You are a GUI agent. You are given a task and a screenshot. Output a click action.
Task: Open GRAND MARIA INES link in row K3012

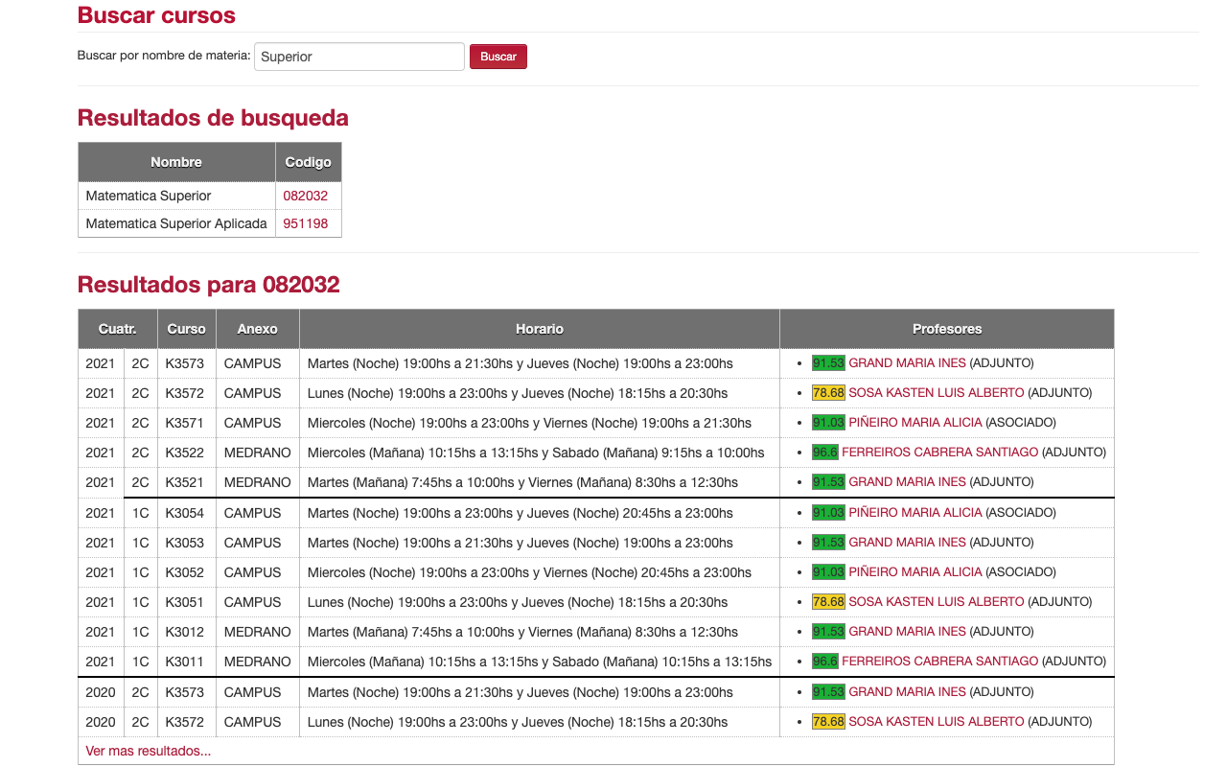click(x=906, y=631)
